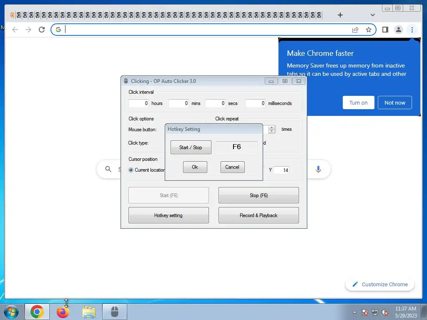Click OP Auto Clicker taskbar mouse icon
Image resolution: width=427 pixels, height=320 pixels.
[115, 312]
